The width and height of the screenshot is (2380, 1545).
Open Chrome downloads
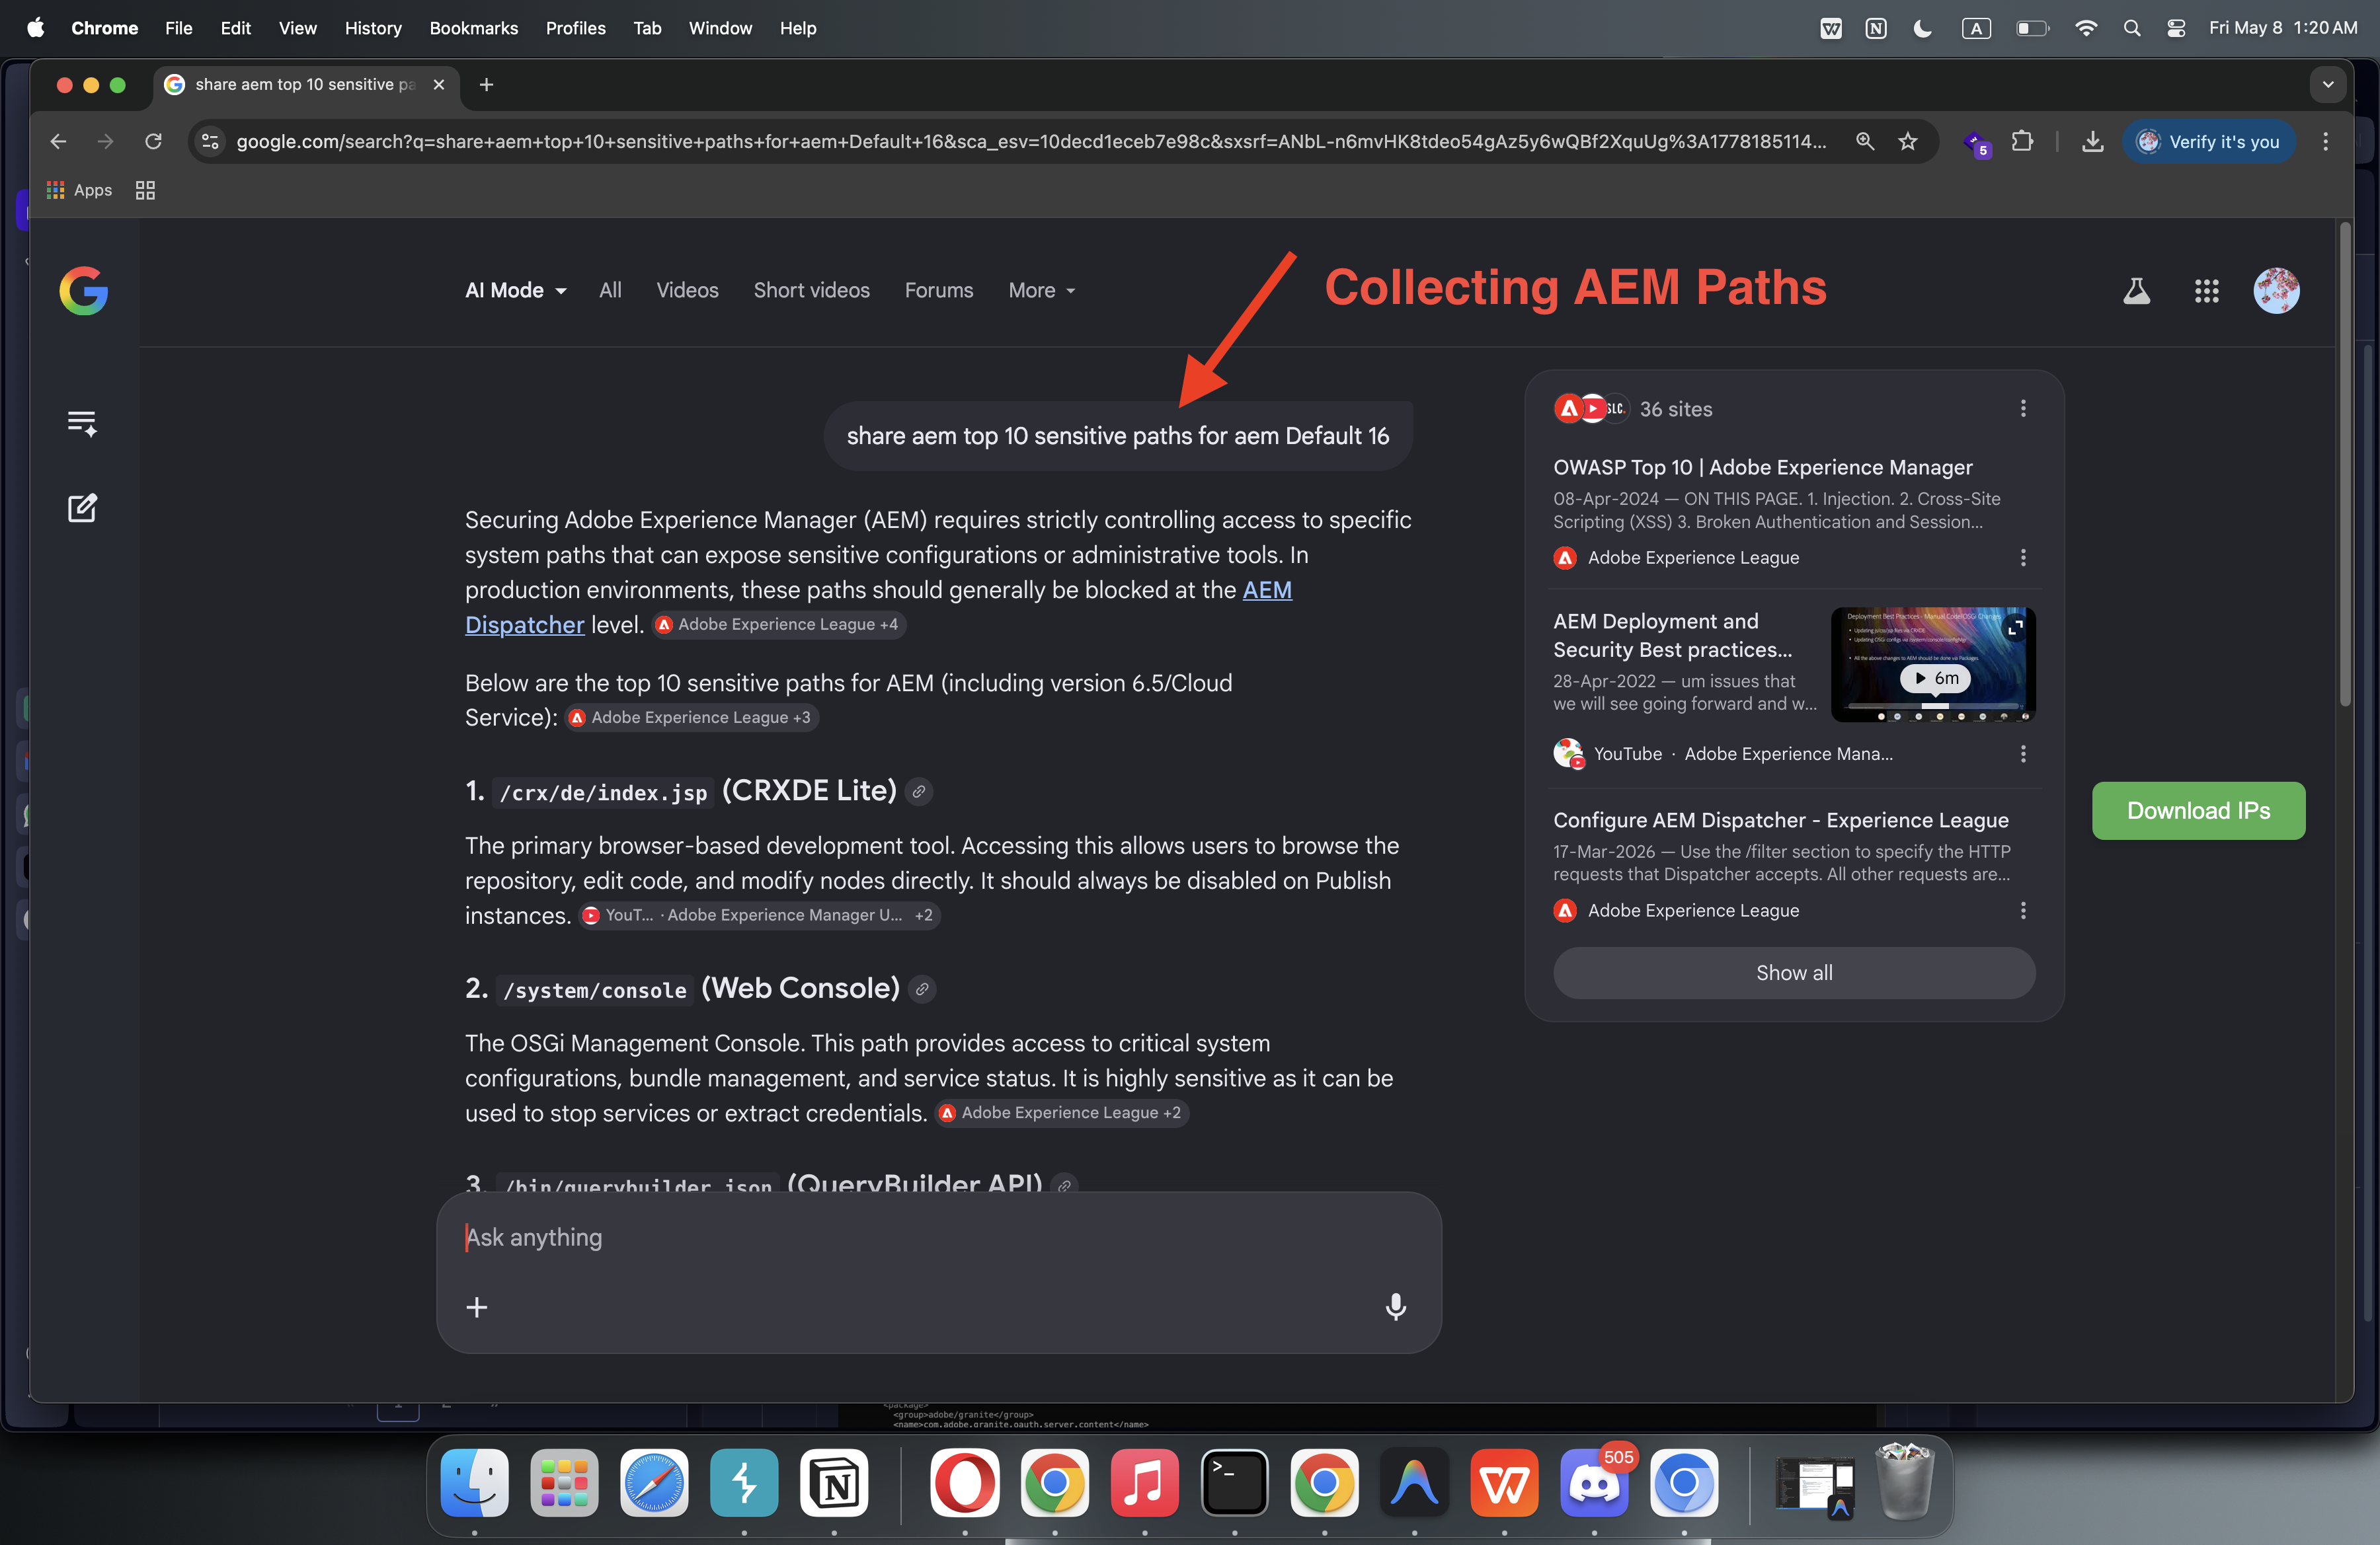click(x=2092, y=142)
